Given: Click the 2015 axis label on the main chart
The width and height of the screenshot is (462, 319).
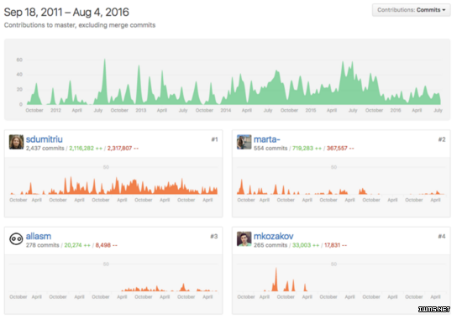Looking at the screenshot, I should pos(311,110).
